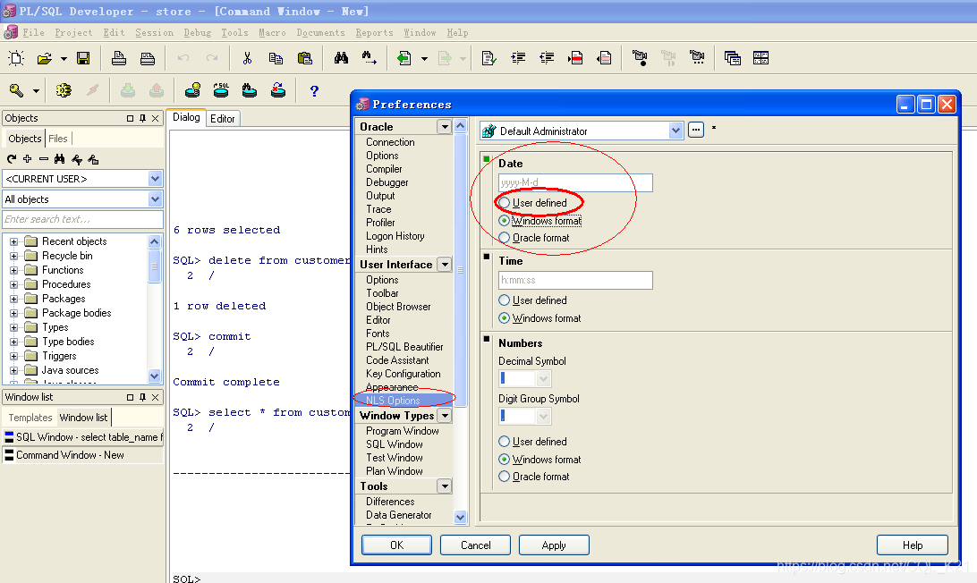
Task: Open the Default Administrator preference set dropdown
Action: click(677, 130)
